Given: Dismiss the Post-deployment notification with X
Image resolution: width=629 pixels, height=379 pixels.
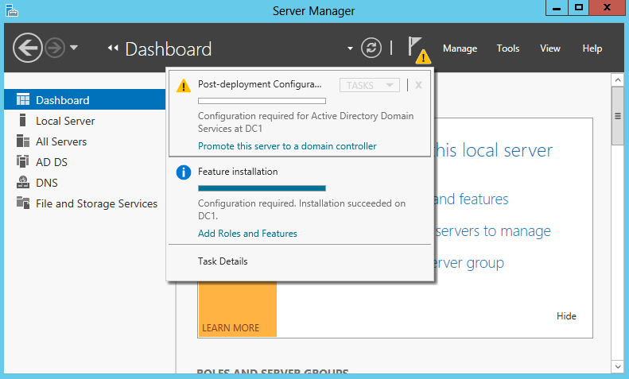Looking at the screenshot, I should (x=418, y=85).
